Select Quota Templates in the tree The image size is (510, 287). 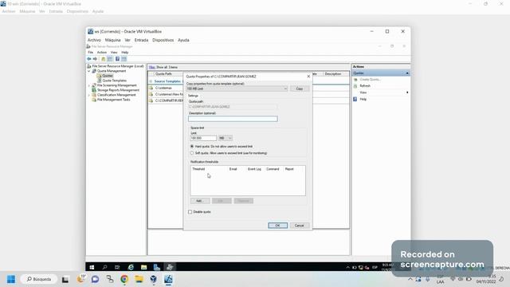(x=114, y=81)
